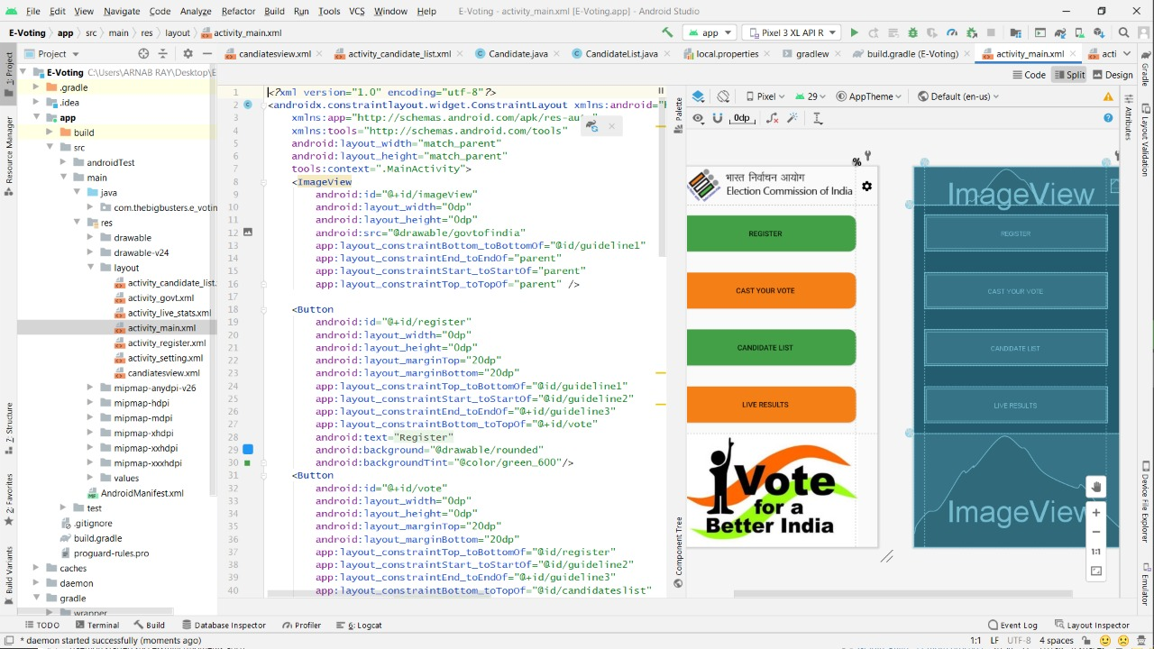
Task: Click the orientation rotate icon in design toolbar
Action: pos(723,96)
